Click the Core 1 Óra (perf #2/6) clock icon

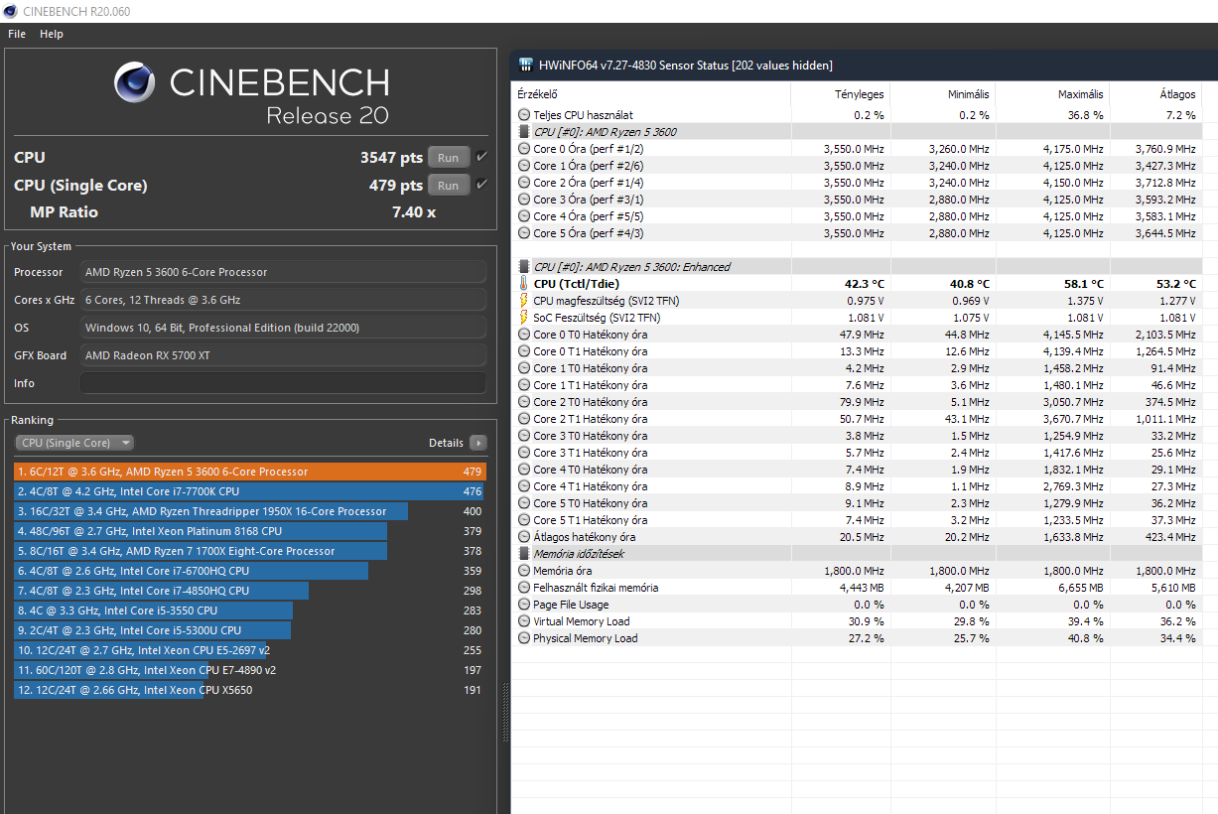click(x=524, y=166)
